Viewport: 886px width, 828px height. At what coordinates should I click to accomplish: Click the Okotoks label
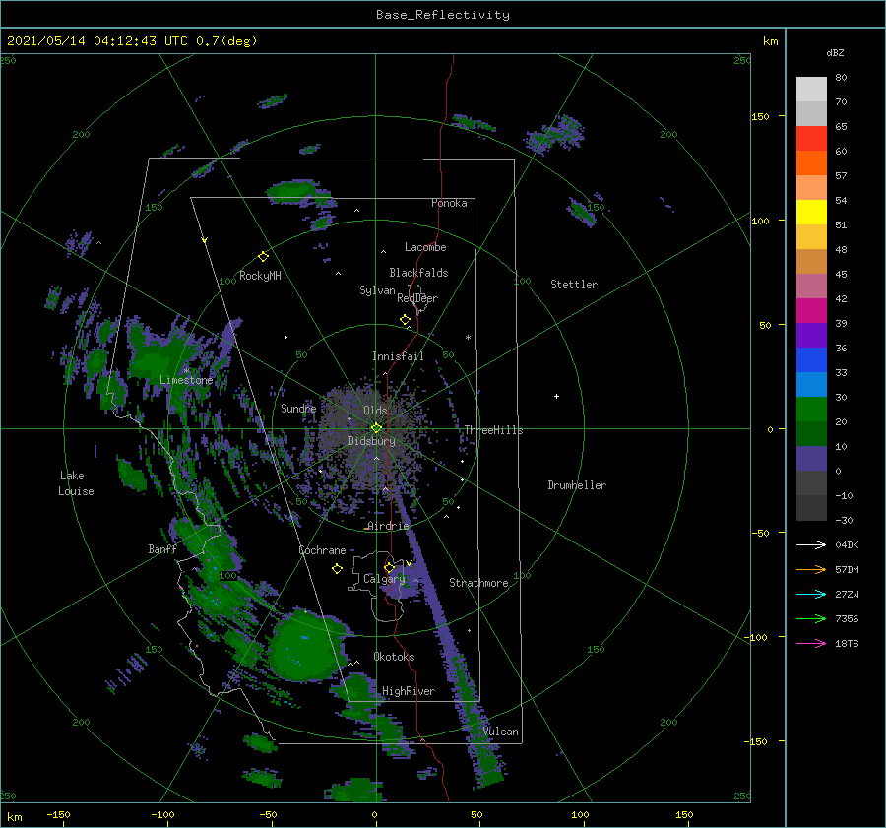pos(394,657)
